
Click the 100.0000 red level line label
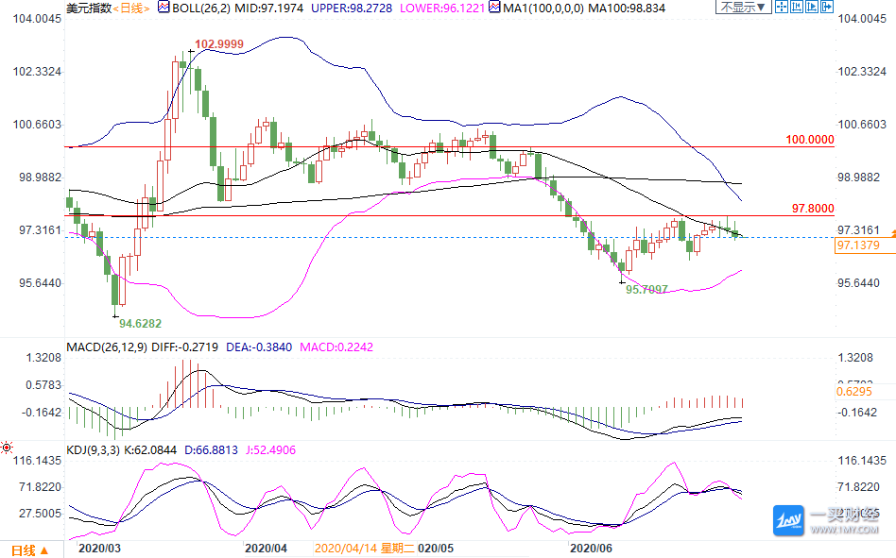tap(810, 139)
